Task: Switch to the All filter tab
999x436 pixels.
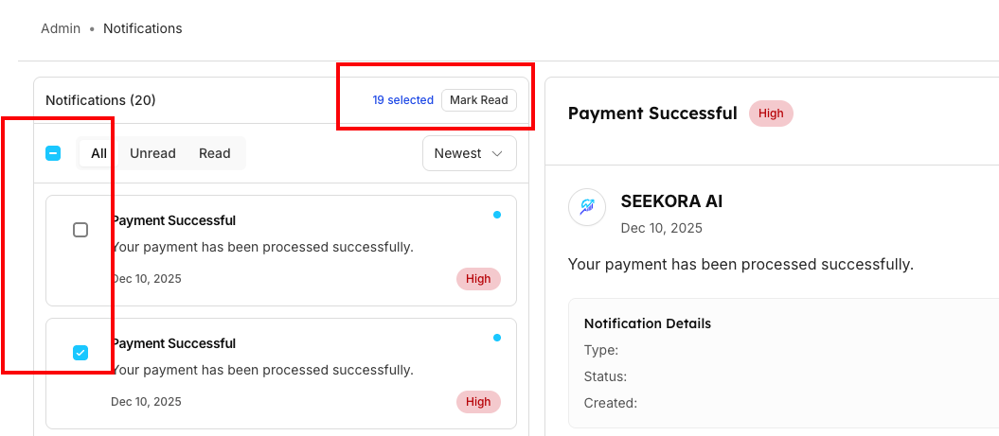Action: tap(98, 153)
